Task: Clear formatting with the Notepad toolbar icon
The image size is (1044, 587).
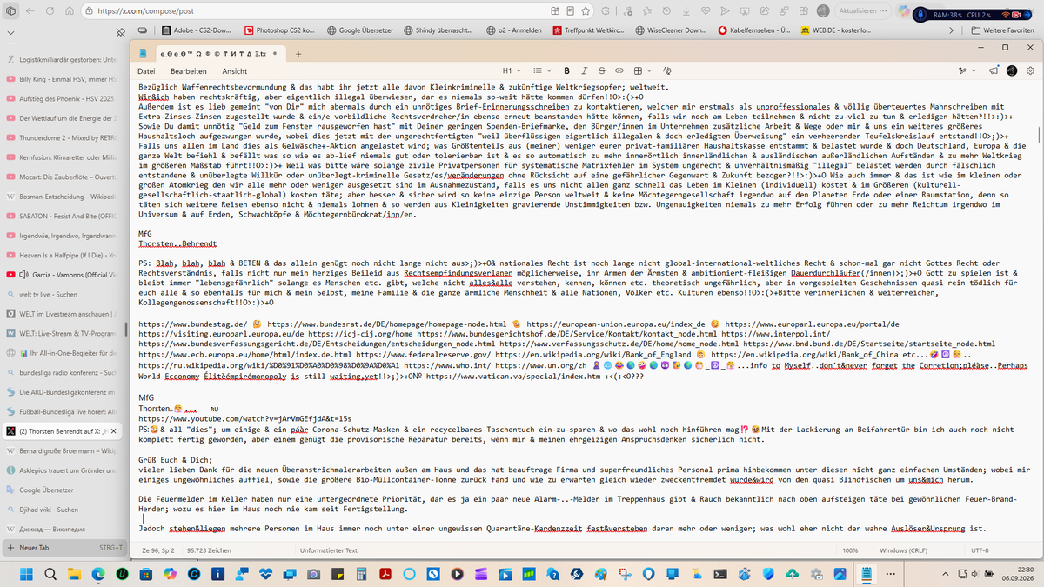Action: click(667, 70)
